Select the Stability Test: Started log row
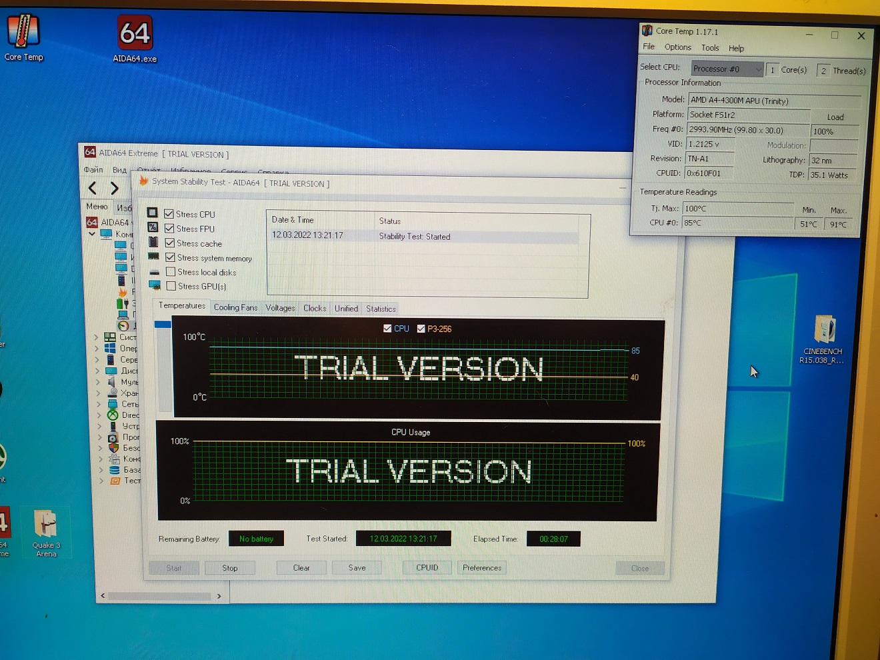 tap(424, 236)
